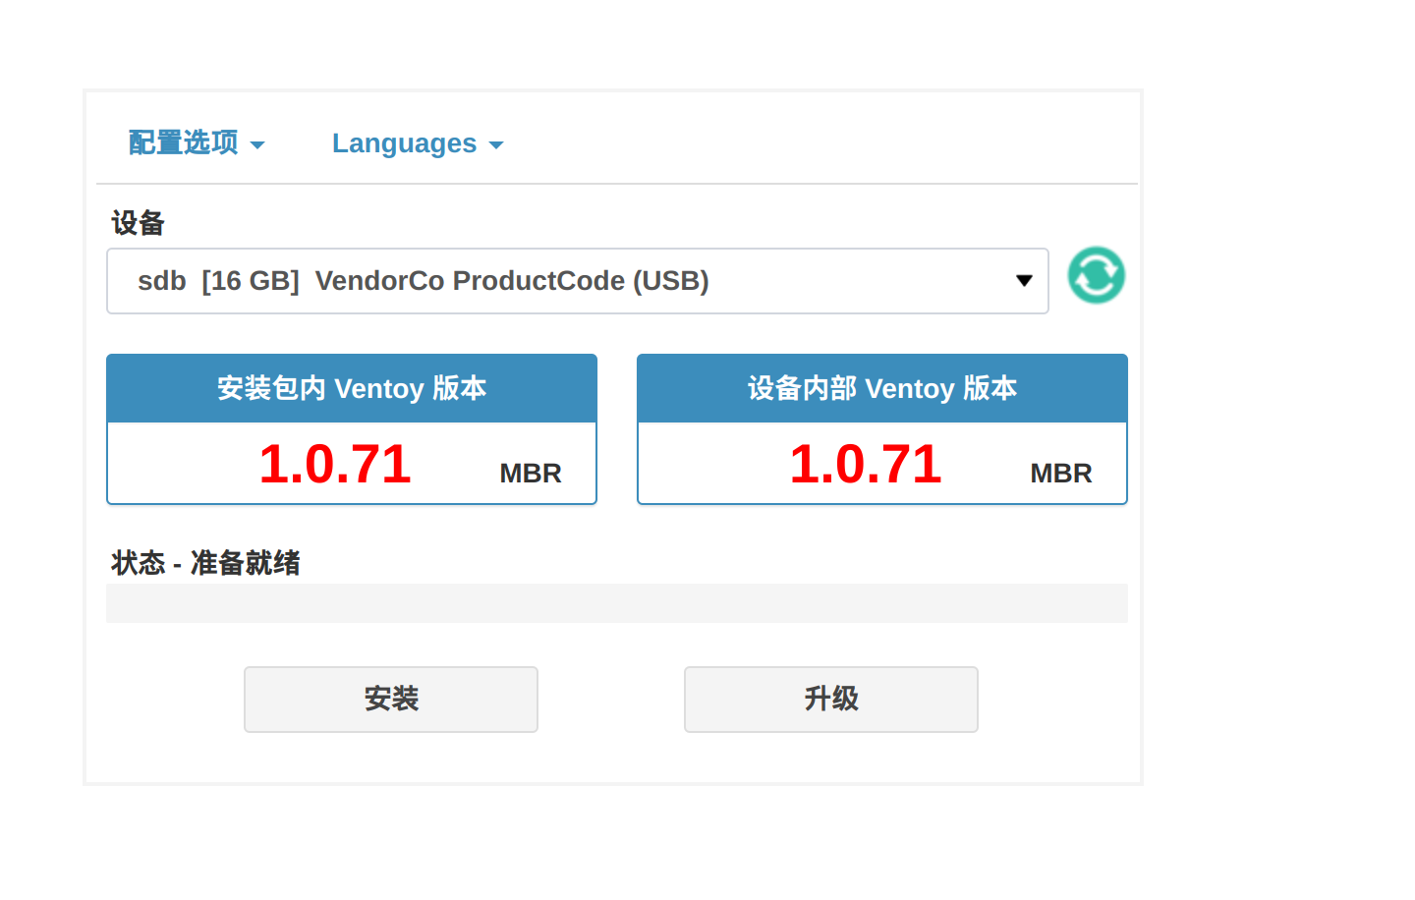The height and width of the screenshot is (900, 1415).
Task: Click the status progress bar
Action: (617, 603)
